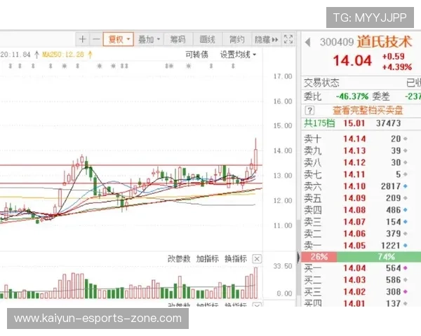This screenshot has height=336, width=421.
Task: Click the latest candlestick on chart
Action: coord(255,160)
